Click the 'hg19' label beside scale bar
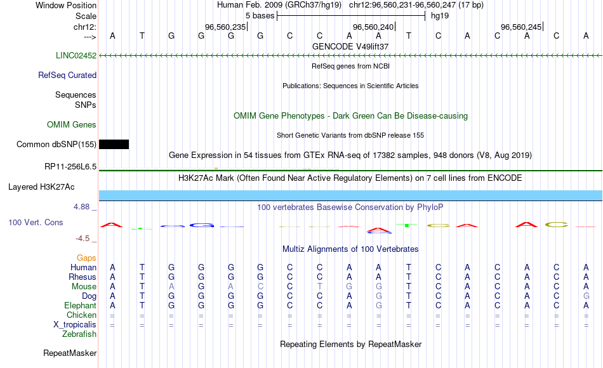The height and width of the screenshot is (368, 603). [x=440, y=16]
